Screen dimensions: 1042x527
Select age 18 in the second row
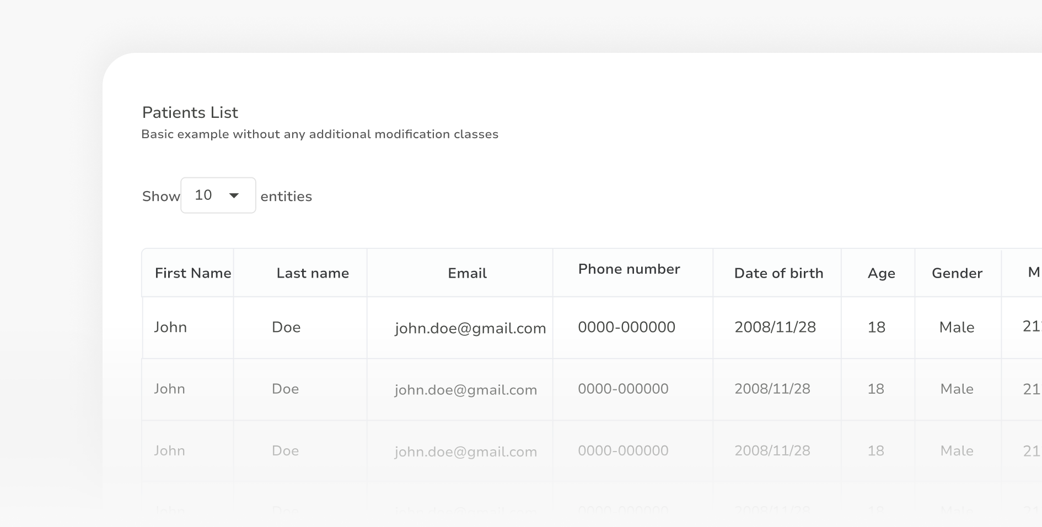coord(876,389)
